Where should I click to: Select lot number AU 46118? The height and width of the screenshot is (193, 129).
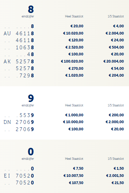[x=19, y=33]
